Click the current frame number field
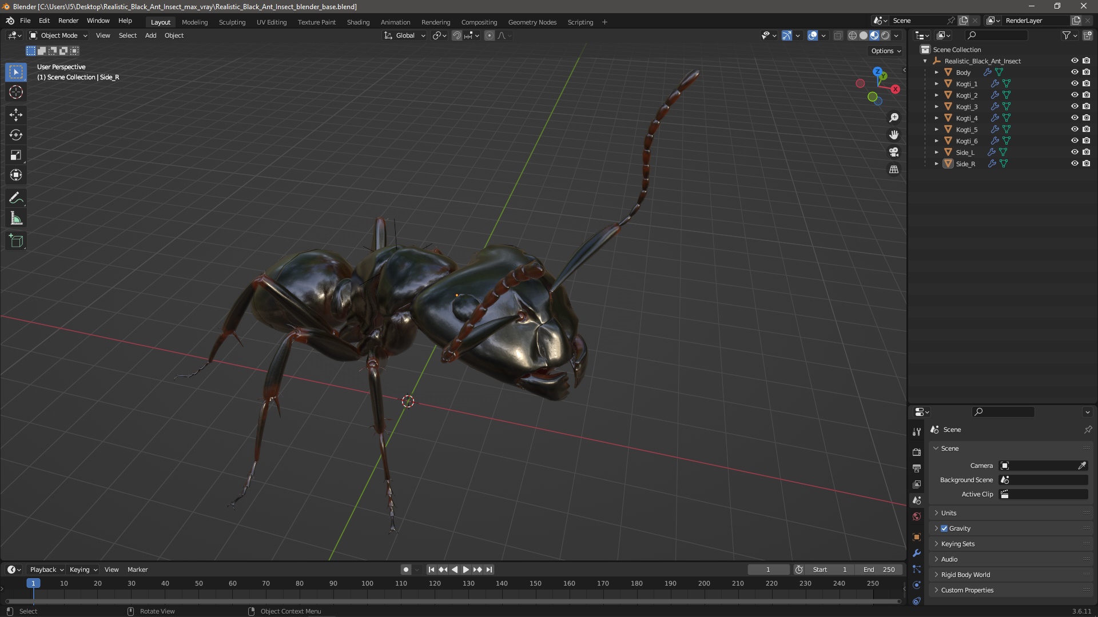The width and height of the screenshot is (1098, 617). pyautogui.click(x=769, y=570)
